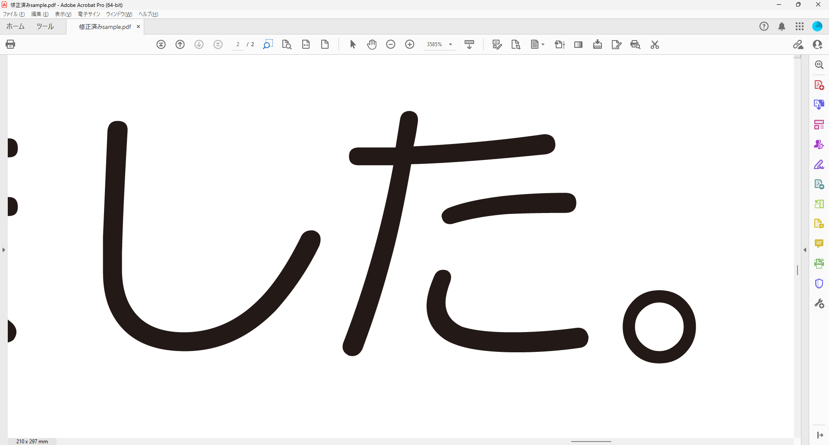Select the Hand pan tool
829x445 pixels.
point(372,44)
